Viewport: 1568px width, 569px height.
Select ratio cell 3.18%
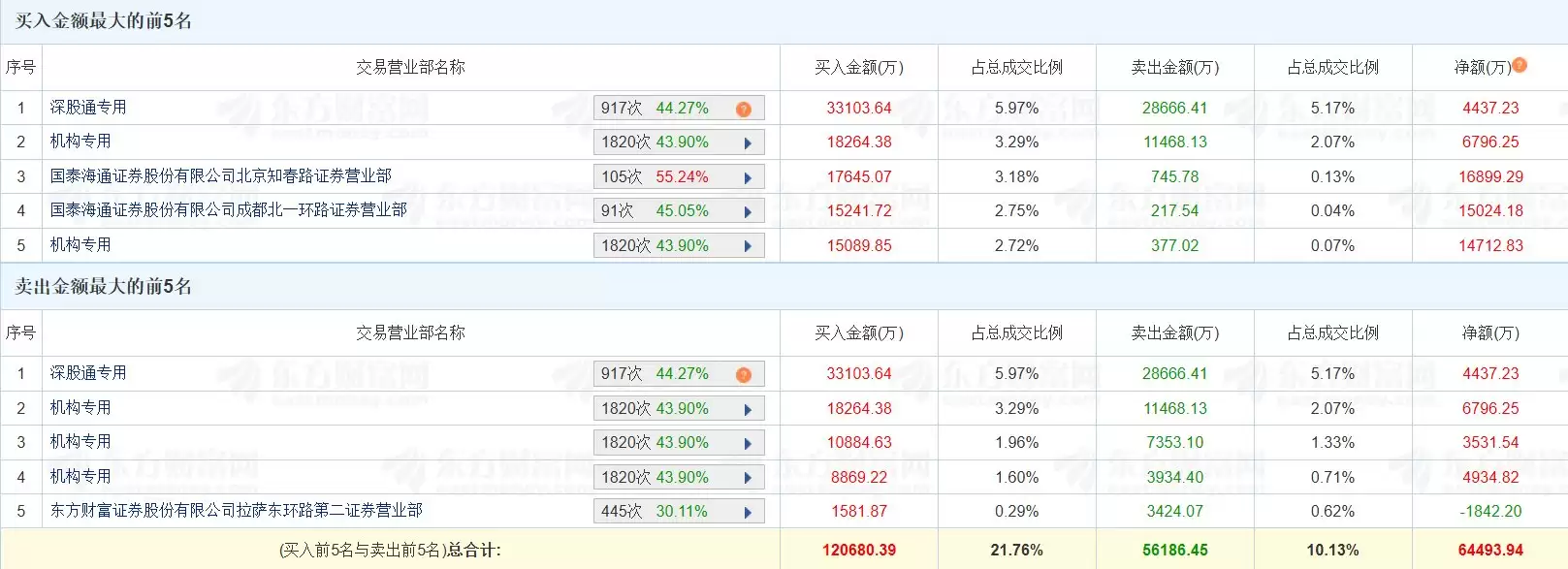(1016, 176)
